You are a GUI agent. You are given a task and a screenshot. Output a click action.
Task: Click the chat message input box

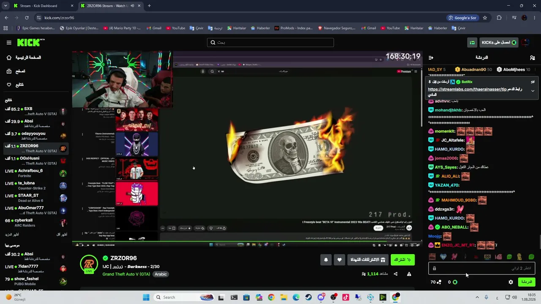(x=482, y=268)
